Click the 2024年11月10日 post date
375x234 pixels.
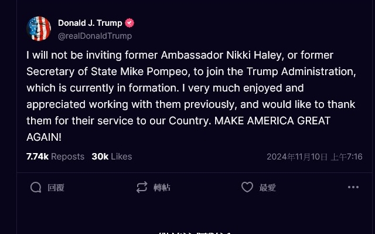click(x=297, y=157)
